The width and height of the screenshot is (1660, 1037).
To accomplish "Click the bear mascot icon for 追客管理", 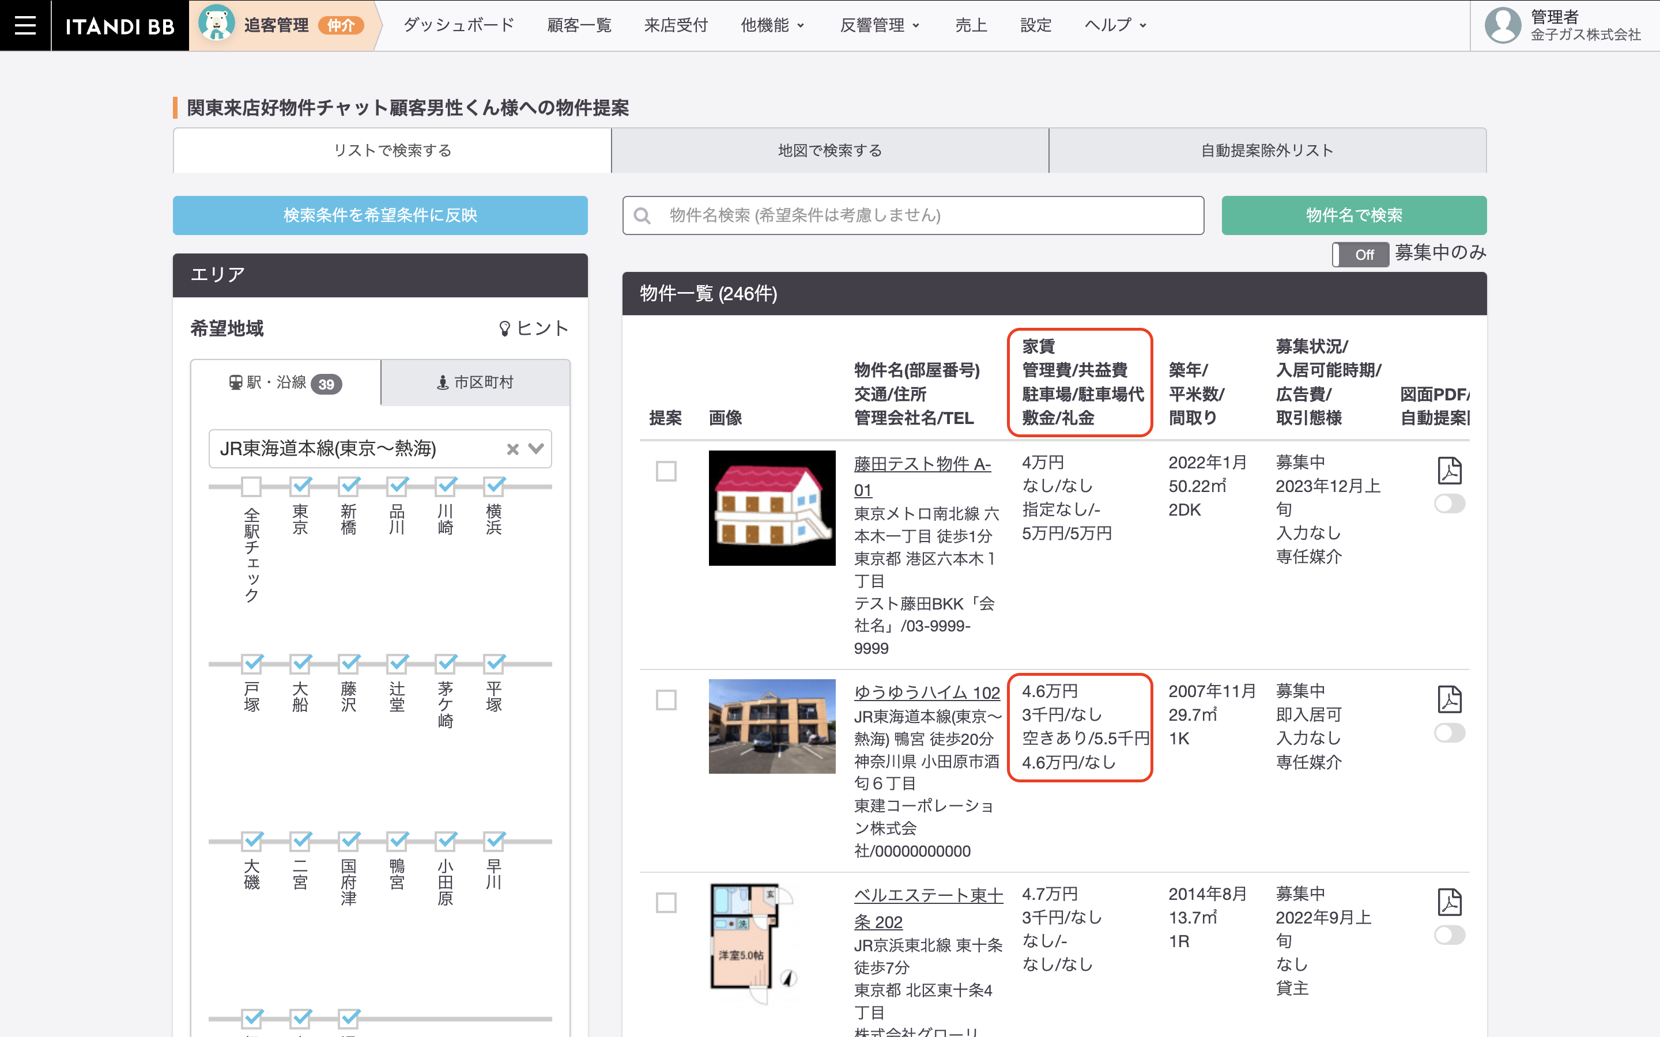I will click(216, 23).
